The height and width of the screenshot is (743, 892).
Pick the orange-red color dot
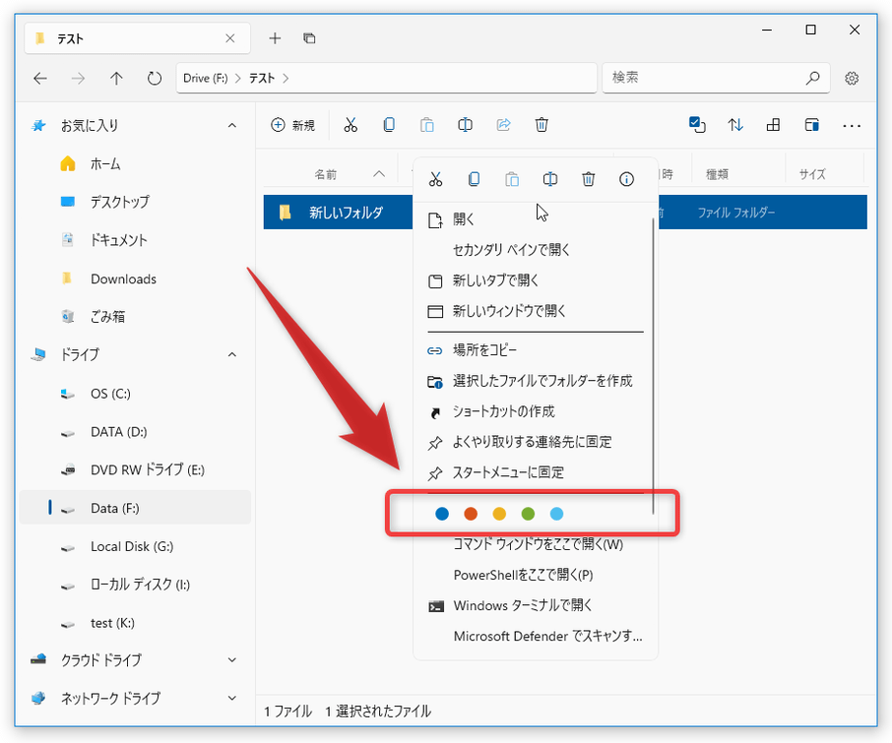point(471,514)
